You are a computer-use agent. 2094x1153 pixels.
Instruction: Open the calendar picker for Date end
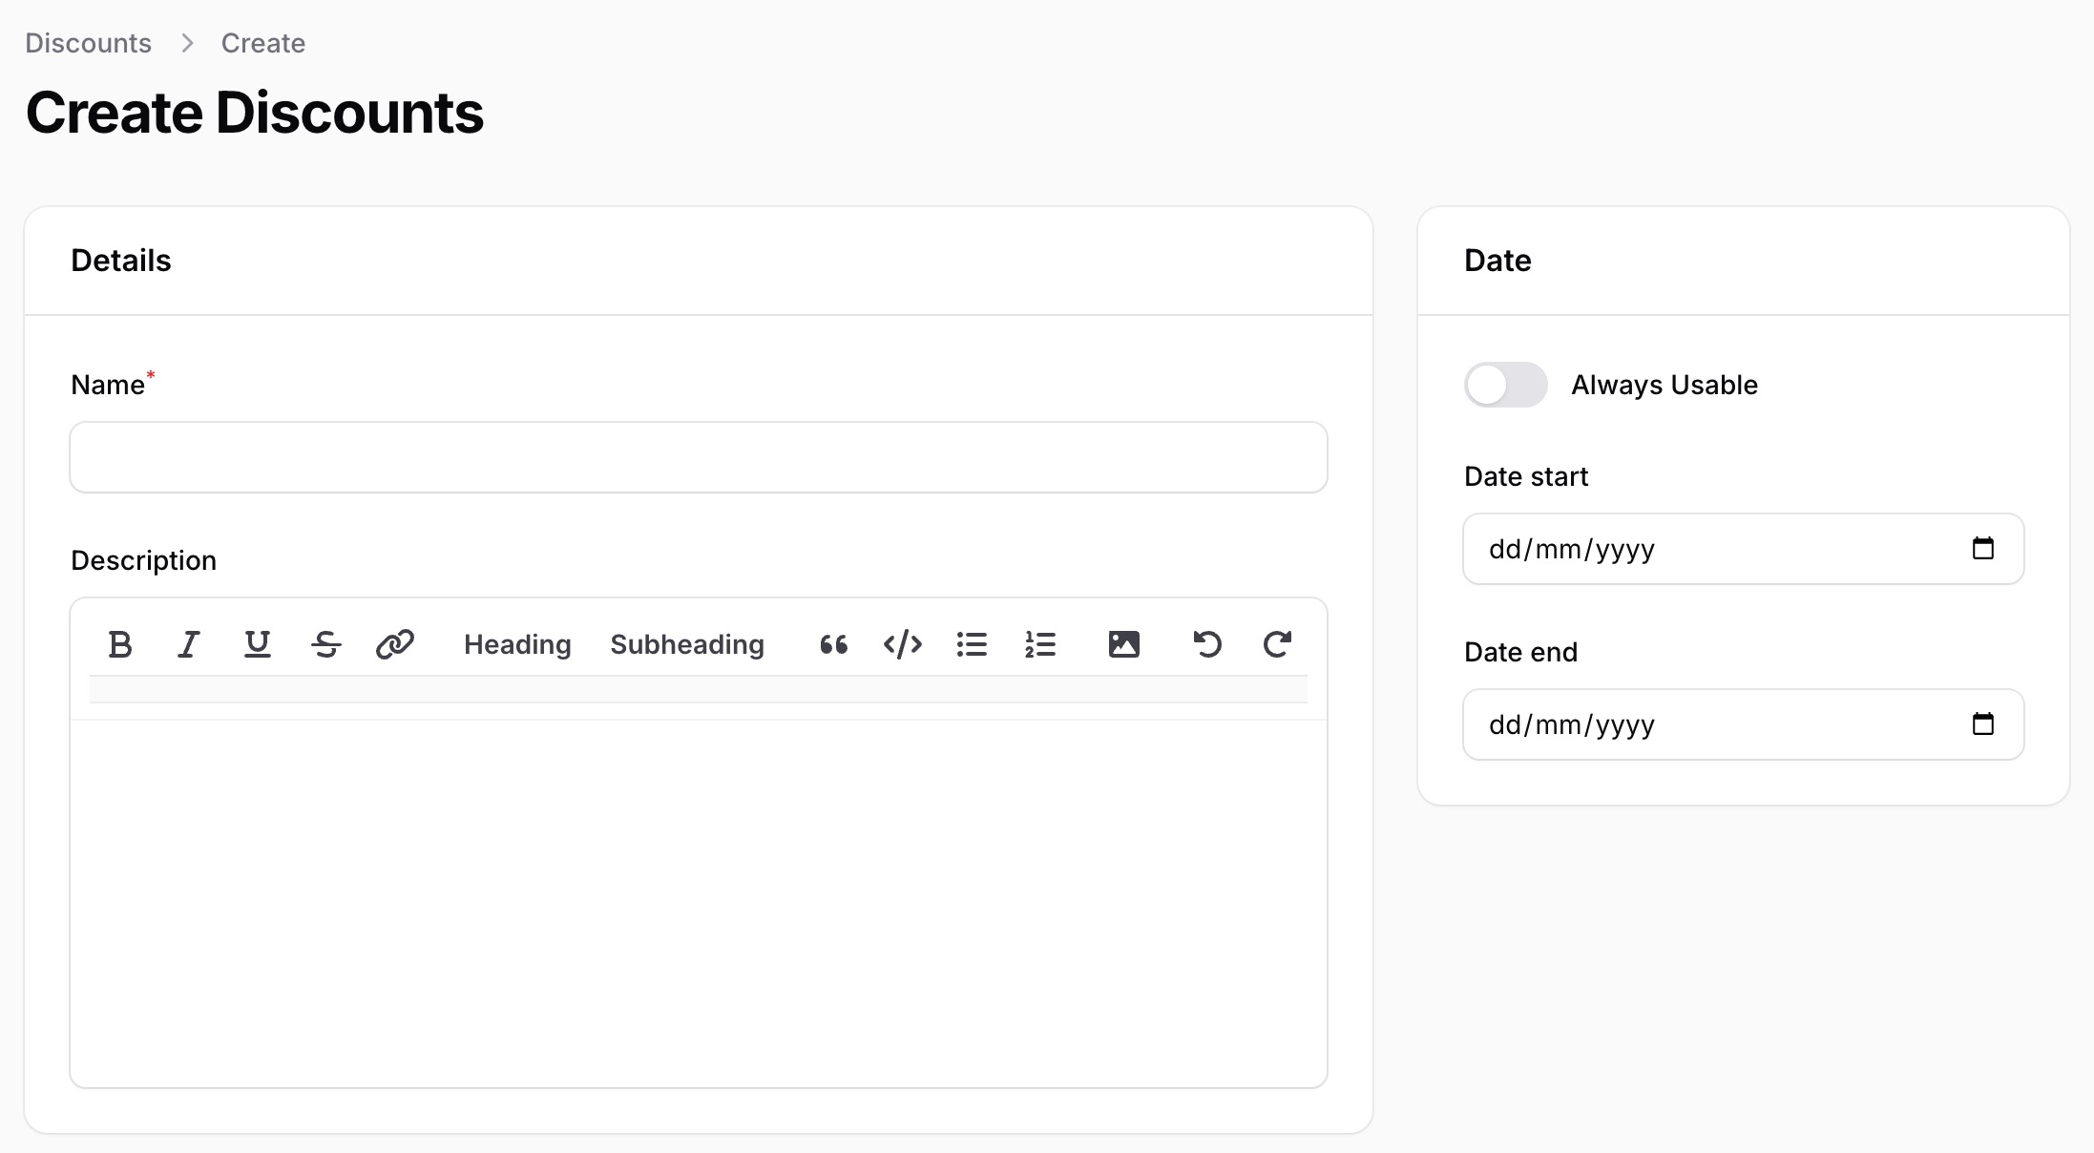pyautogui.click(x=1983, y=724)
